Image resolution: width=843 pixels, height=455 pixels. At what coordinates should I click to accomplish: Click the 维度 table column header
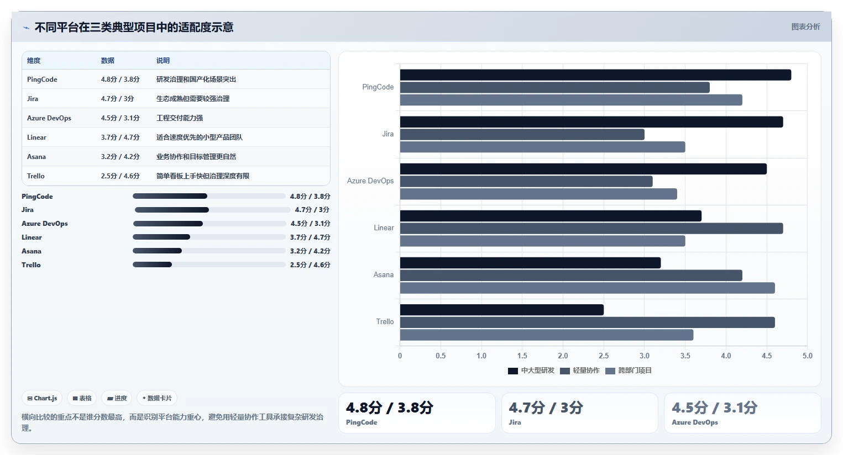[x=34, y=61]
